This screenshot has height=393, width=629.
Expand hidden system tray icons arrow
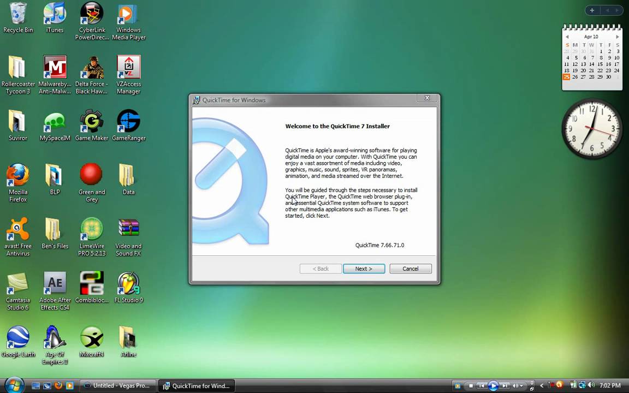click(542, 386)
